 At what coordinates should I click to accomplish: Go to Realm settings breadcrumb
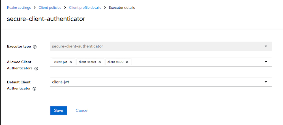pyautogui.click(x=19, y=8)
